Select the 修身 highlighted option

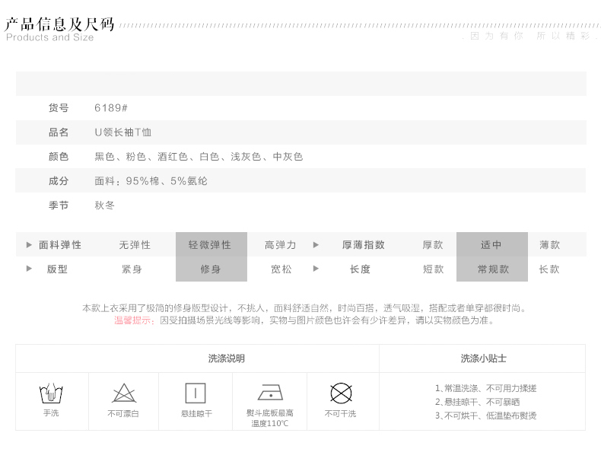coord(211,269)
